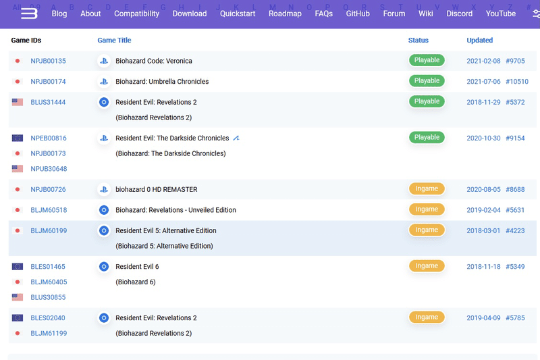
Task: Open the Roadmap page
Action: coord(285,14)
